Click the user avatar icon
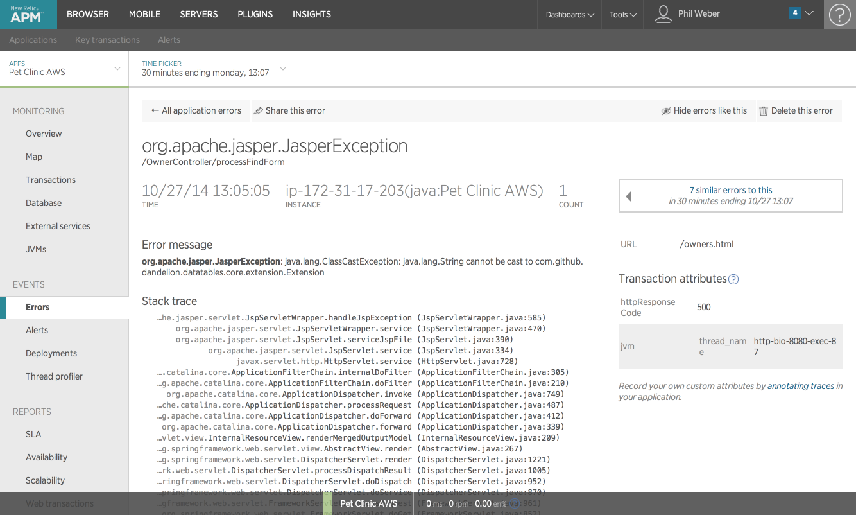Screen dimensions: 856x515 pyautogui.click(x=663, y=14)
